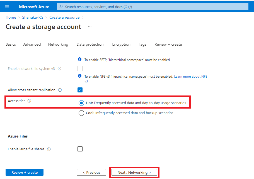Click the ellipsis next to Create a storage account
254x179 pixels.
coord(89,27)
